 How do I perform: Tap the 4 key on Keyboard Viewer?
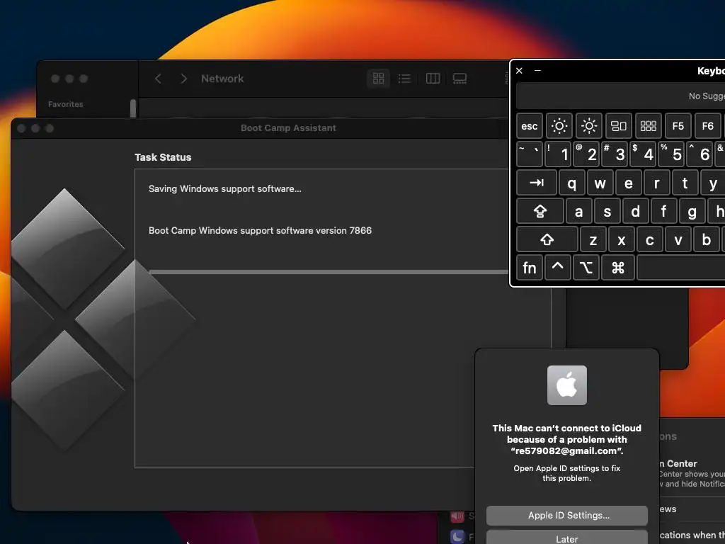pyautogui.click(x=643, y=154)
